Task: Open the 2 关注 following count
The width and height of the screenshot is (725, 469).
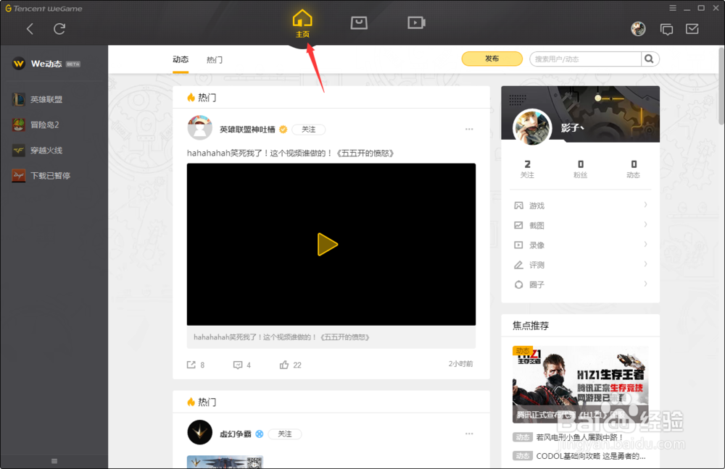Action: 527,169
